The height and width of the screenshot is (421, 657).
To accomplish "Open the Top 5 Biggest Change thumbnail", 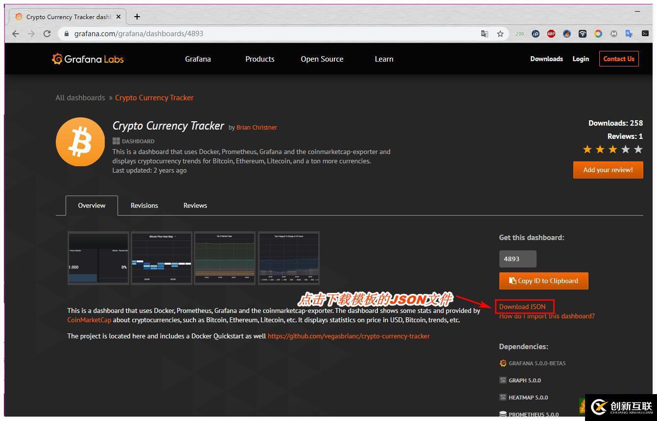I will [x=289, y=258].
